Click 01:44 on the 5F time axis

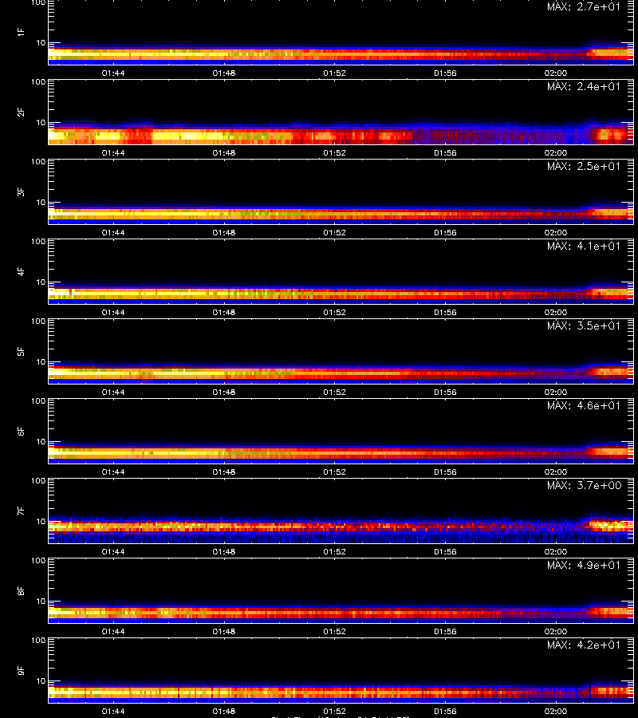[113, 393]
